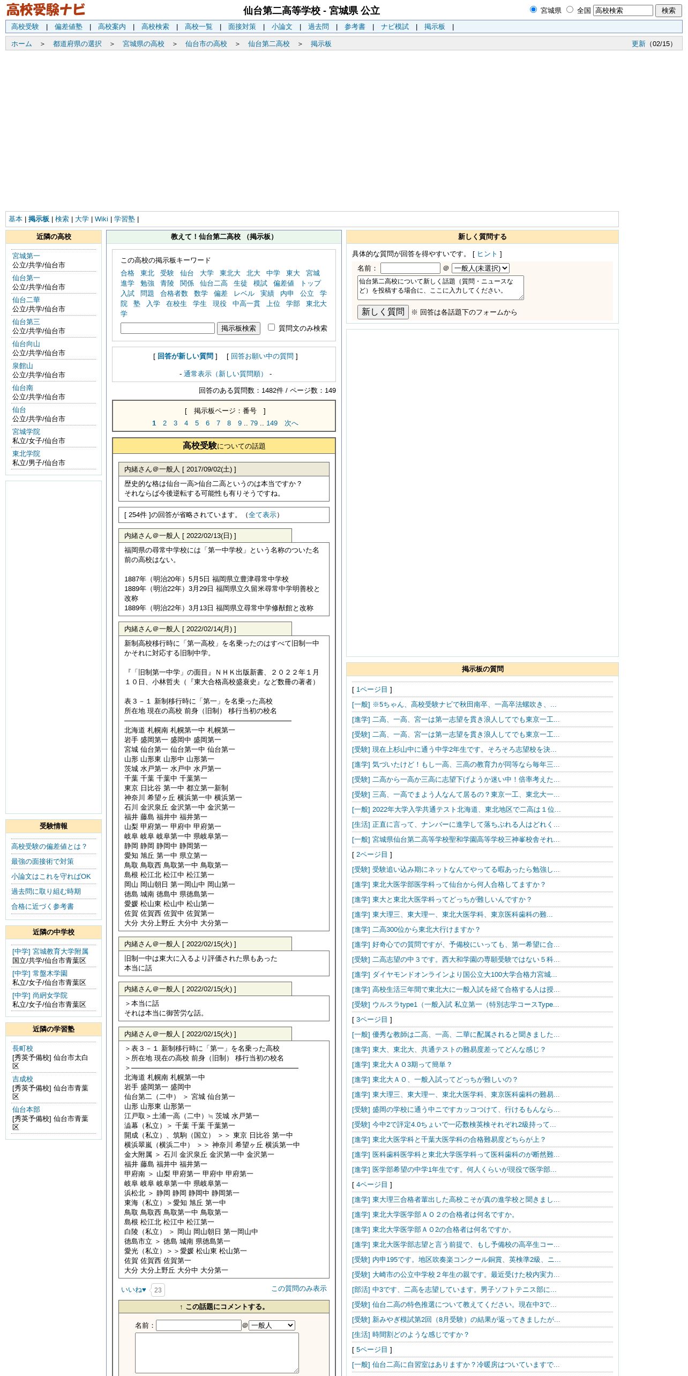Go to board page 149
Screen dimensions: 688x1376
tap(272, 423)
